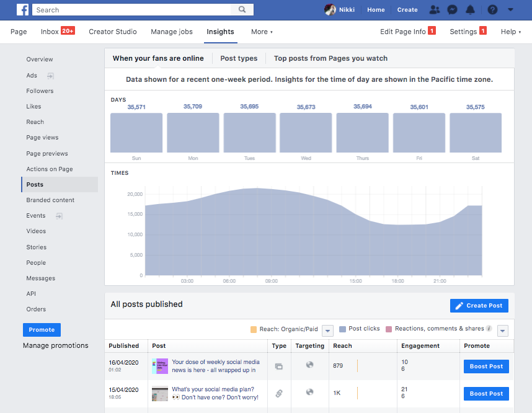
Task: Click the Reactions, comments & shares pink swatch
Action: [x=389, y=329]
